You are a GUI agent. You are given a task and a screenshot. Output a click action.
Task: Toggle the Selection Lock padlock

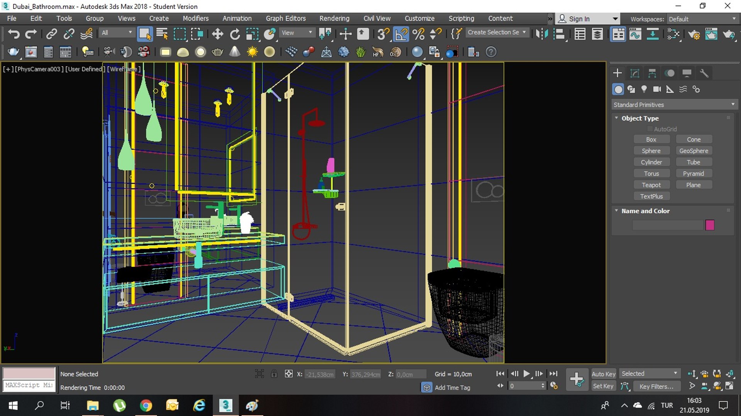pos(274,374)
